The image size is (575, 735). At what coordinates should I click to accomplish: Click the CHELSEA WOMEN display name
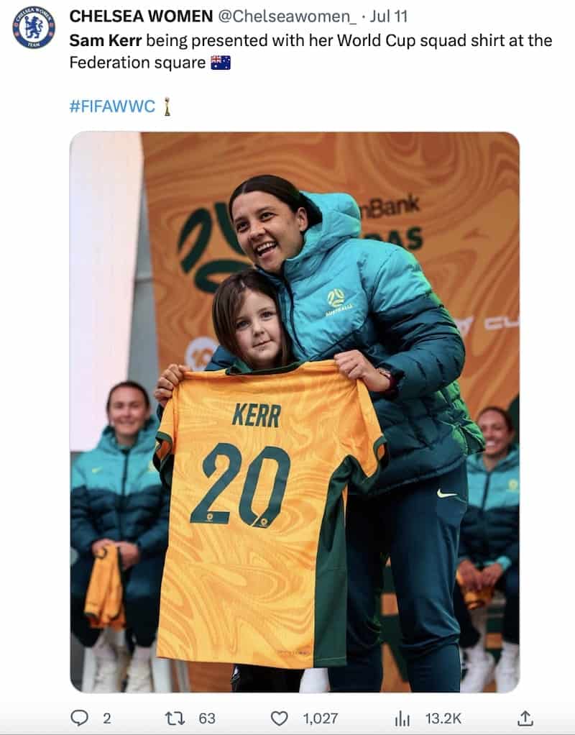pos(141,17)
